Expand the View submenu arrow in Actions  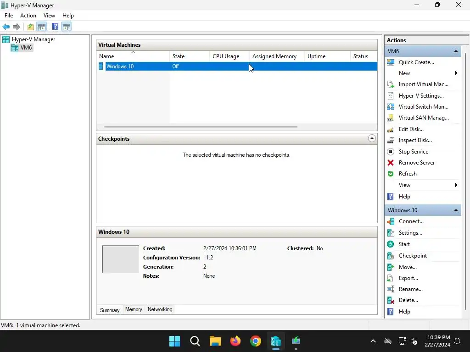point(456,185)
